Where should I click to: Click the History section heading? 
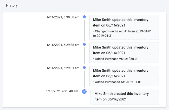click(12, 5)
